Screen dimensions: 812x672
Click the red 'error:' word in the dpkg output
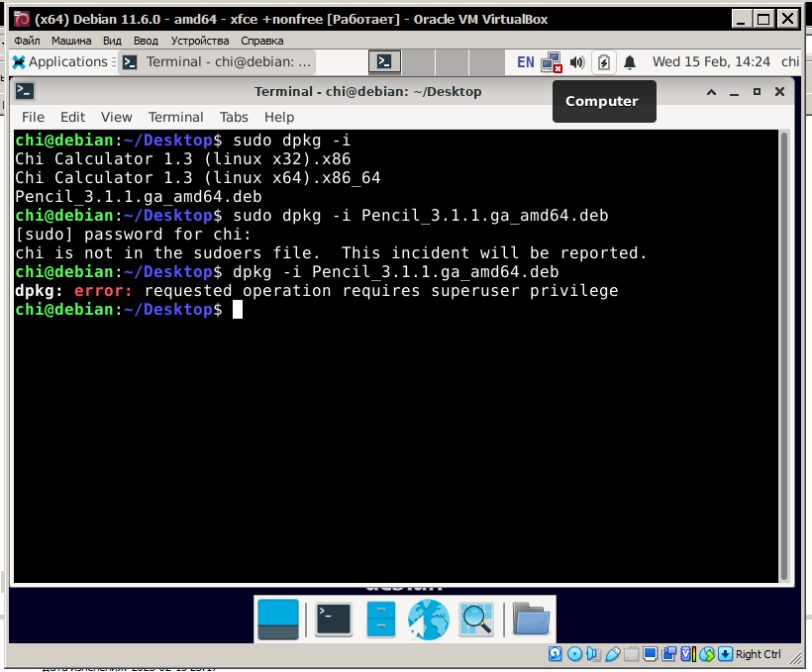click(x=103, y=291)
